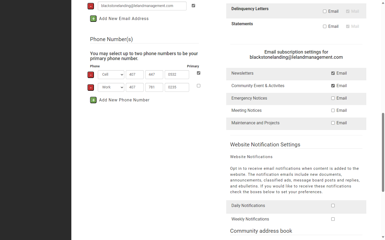Uncheck Email for Community Event & Activites
The image size is (385, 240).
pos(333,86)
